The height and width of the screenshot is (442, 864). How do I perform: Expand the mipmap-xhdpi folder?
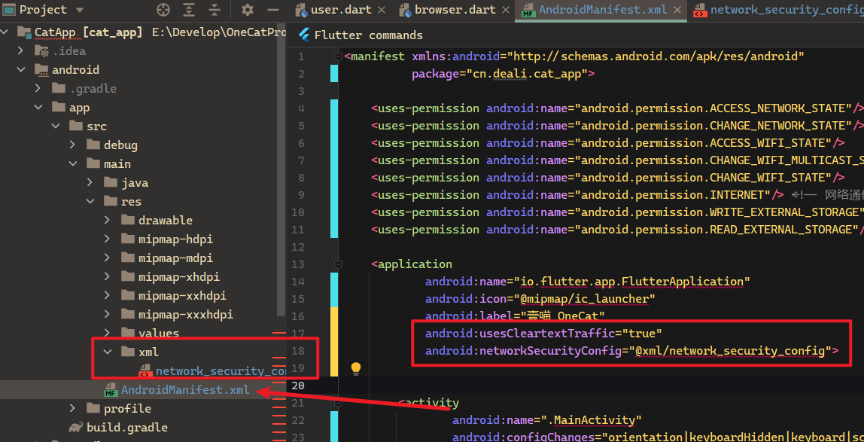pos(108,276)
